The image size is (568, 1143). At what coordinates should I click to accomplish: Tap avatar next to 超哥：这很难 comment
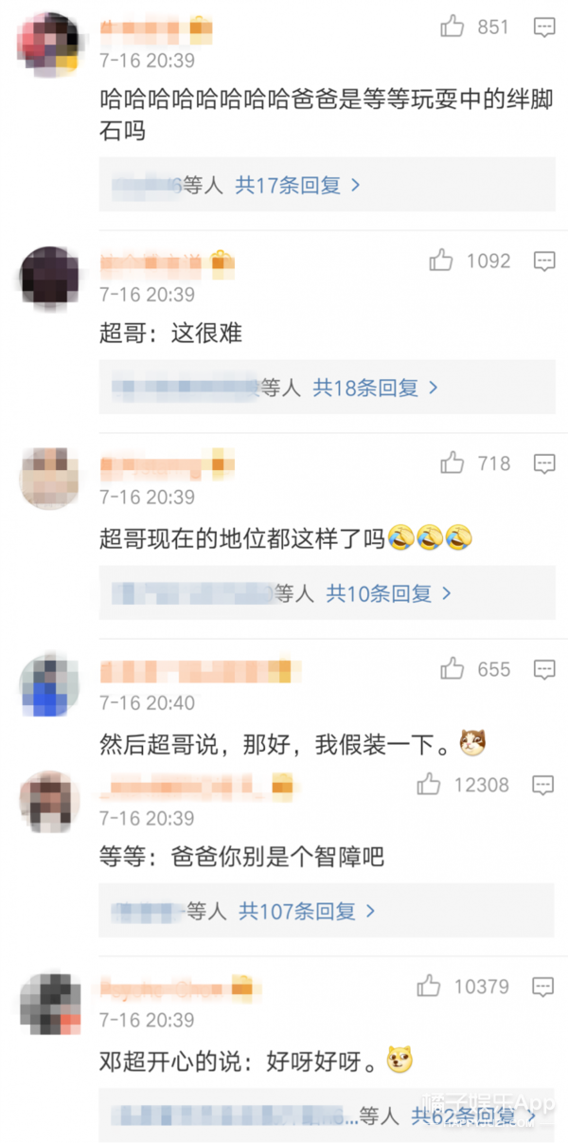click(48, 276)
